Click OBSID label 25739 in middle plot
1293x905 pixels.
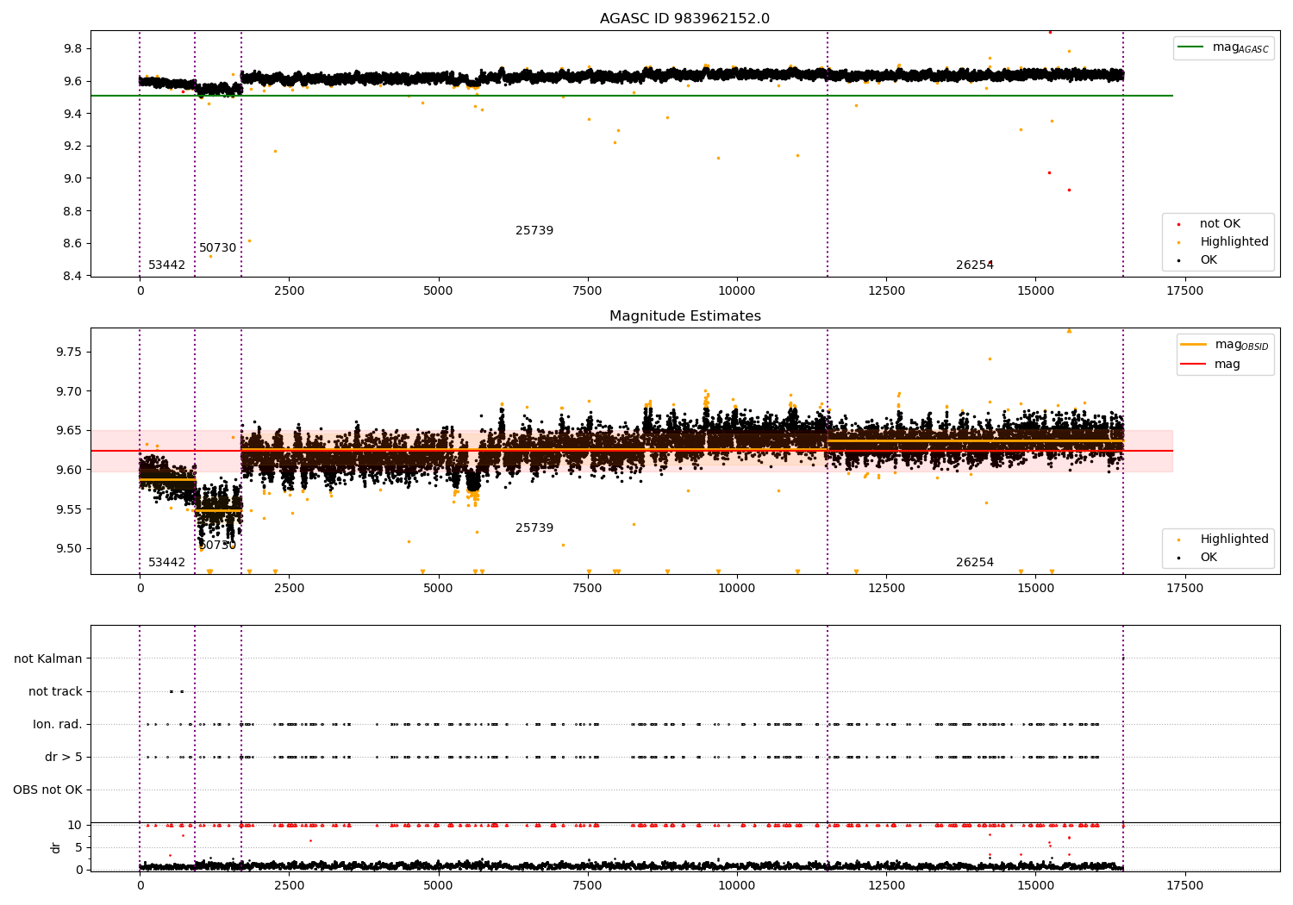pyautogui.click(x=534, y=528)
